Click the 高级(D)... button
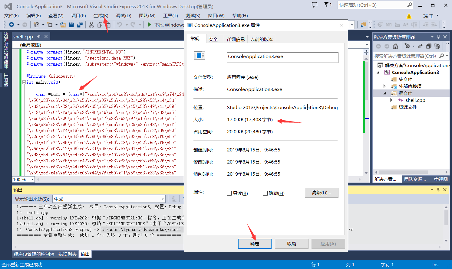The height and width of the screenshot is (269, 452). [322, 193]
